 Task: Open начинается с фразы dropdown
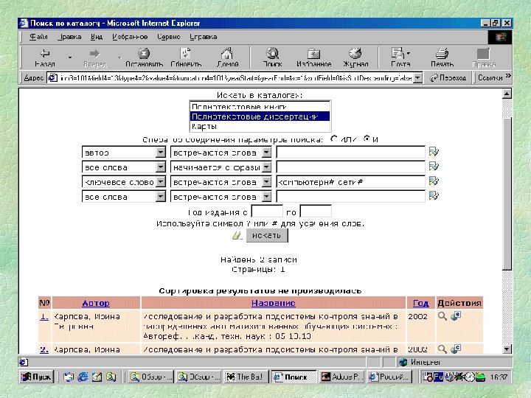pyautogui.click(x=266, y=167)
